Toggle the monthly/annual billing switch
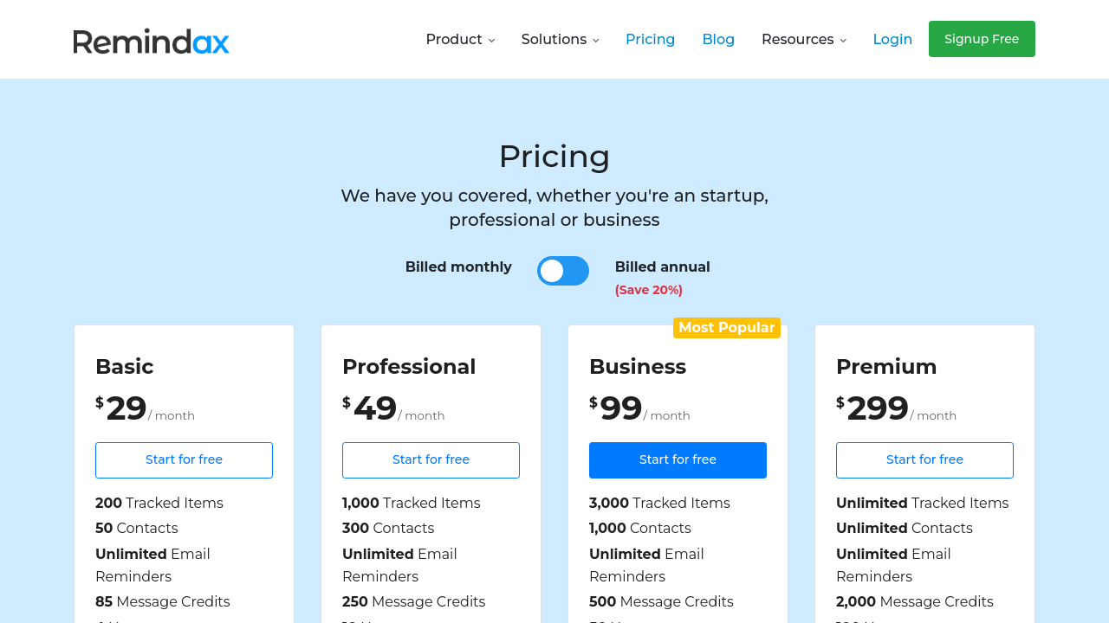Image resolution: width=1109 pixels, height=623 pixels. 563,271
